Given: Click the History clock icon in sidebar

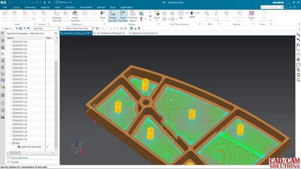Looking at the screenshot, I should [3, 103].
